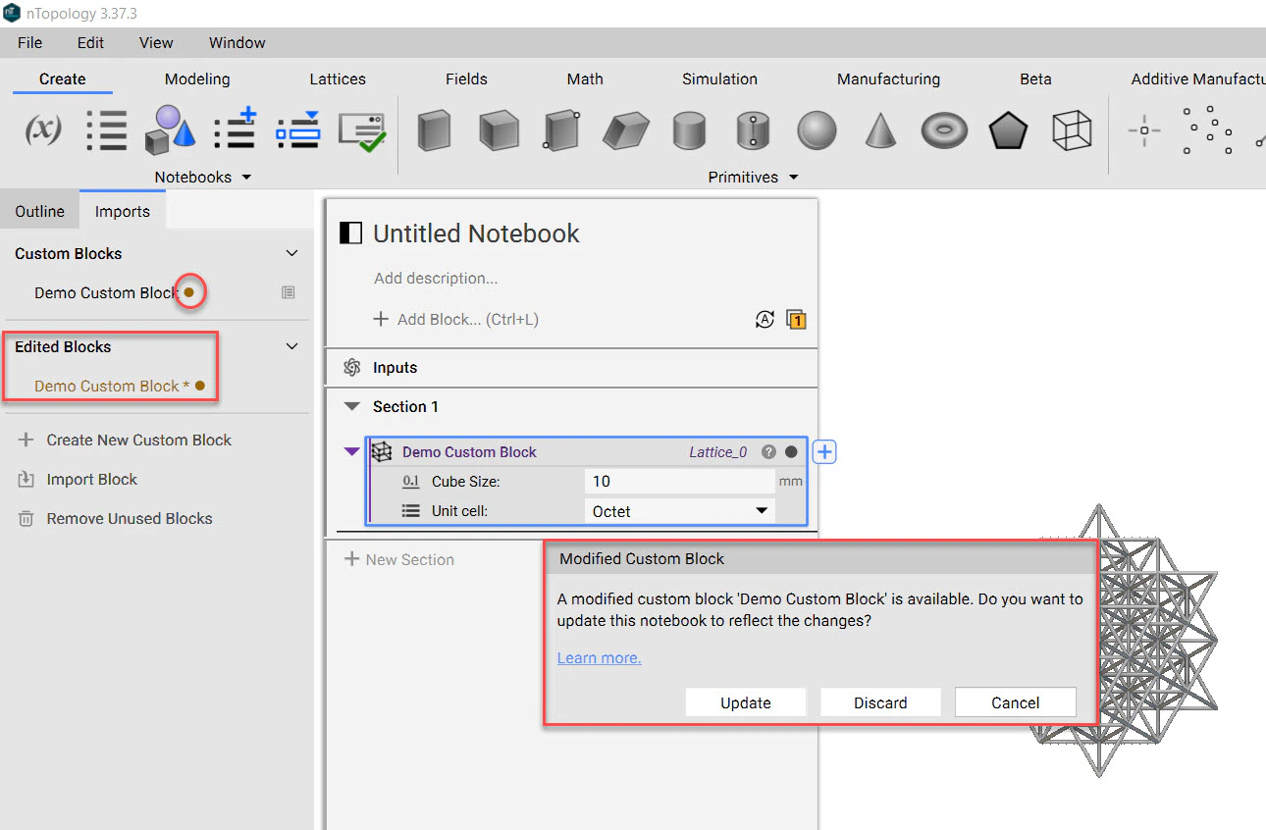Viewport: 1266px width, 830px height.
Task: Toggle the dark visibility dot on block
Action: [791, 452]
